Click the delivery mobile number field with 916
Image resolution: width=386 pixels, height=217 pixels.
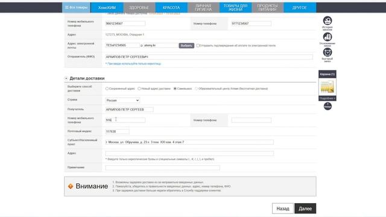click(x=125, y=120)
